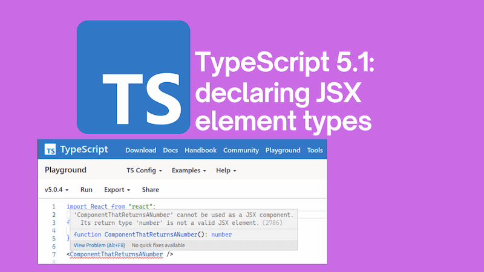The height and width of the screenshot is (272, 484).
Task: Open the Examples dropdown
Action: pos(189,170)
